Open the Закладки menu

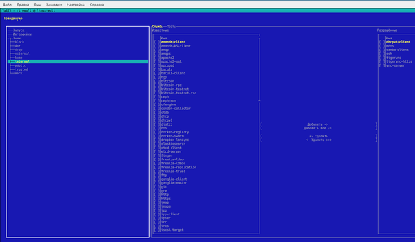54,5
